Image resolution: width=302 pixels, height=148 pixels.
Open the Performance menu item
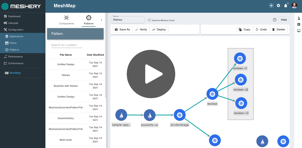[15, 57]
